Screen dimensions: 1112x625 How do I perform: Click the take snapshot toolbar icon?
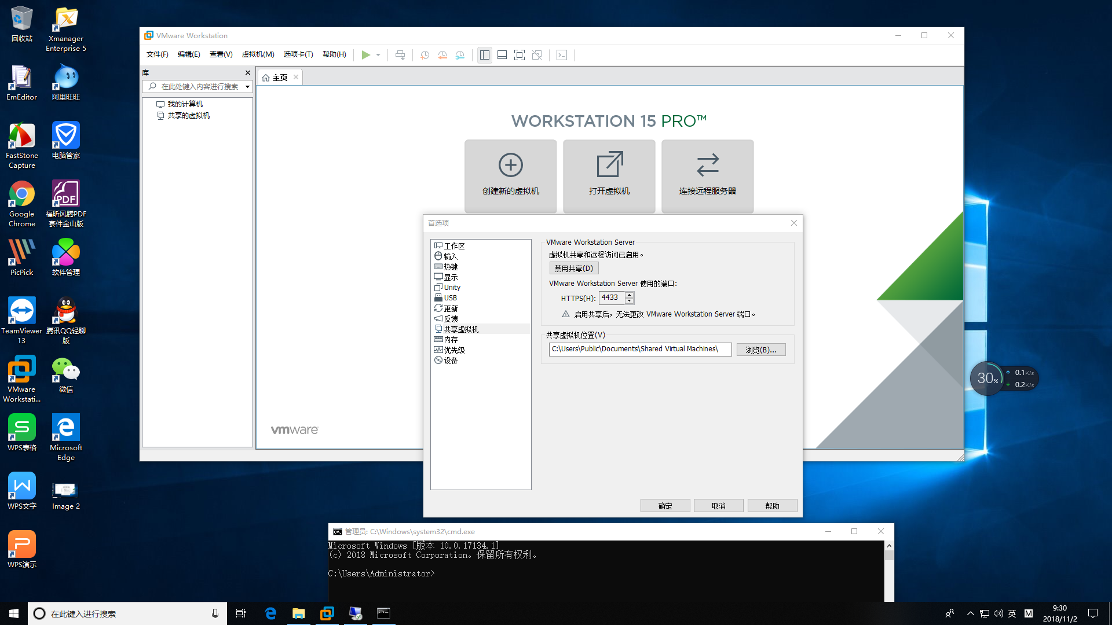coord(425,55)
